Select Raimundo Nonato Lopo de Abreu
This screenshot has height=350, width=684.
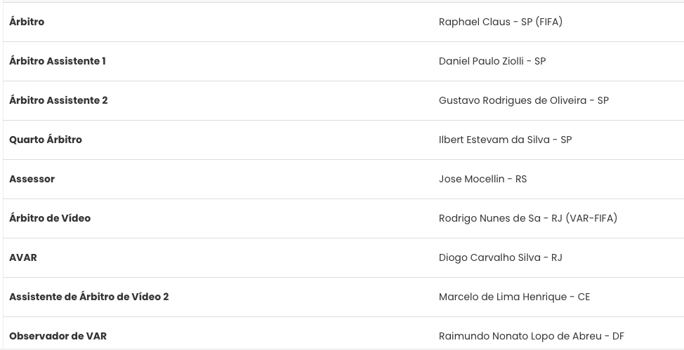[522, 336]
